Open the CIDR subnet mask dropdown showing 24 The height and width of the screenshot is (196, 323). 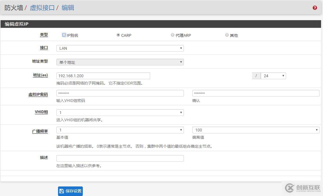(273, 76)
